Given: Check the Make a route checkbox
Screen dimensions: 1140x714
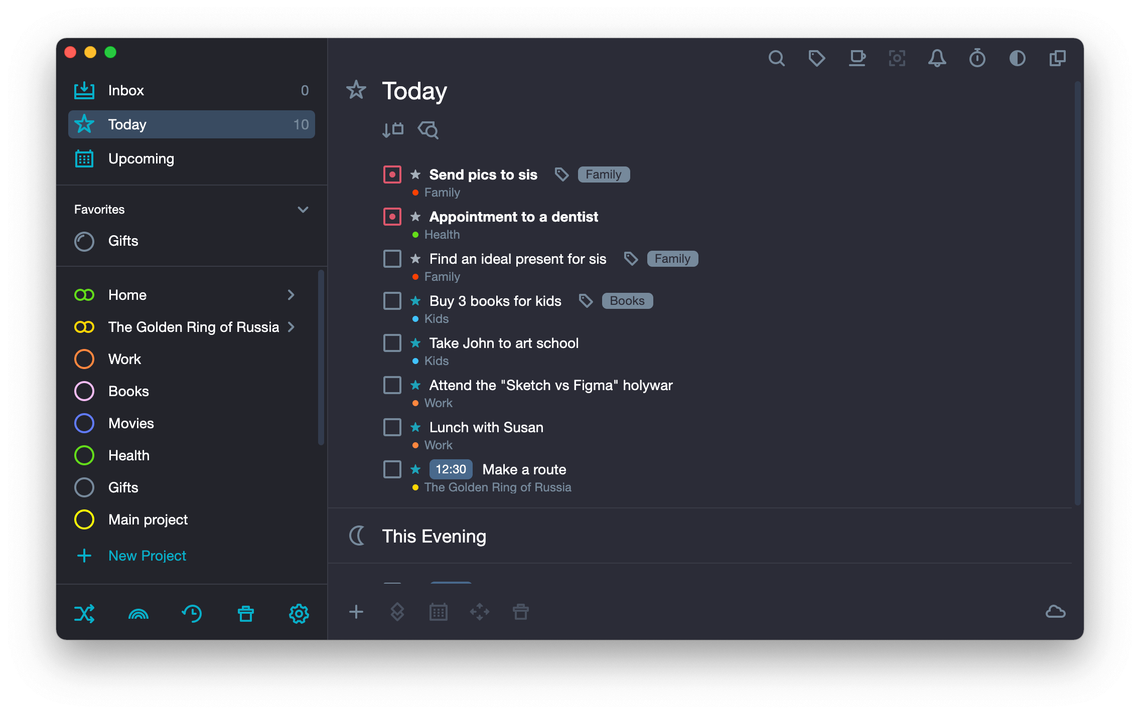Looking at the screenshot, I should click(392, 469).
